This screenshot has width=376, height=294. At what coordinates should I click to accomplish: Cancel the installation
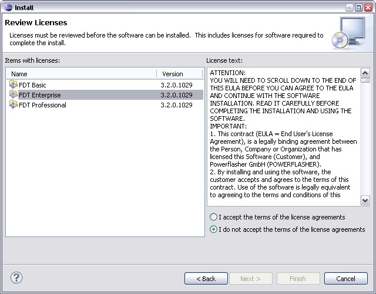click(346, 278)
